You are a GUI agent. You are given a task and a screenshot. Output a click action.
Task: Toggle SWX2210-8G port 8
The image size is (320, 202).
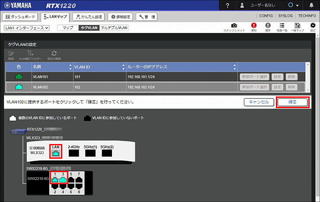79,186
